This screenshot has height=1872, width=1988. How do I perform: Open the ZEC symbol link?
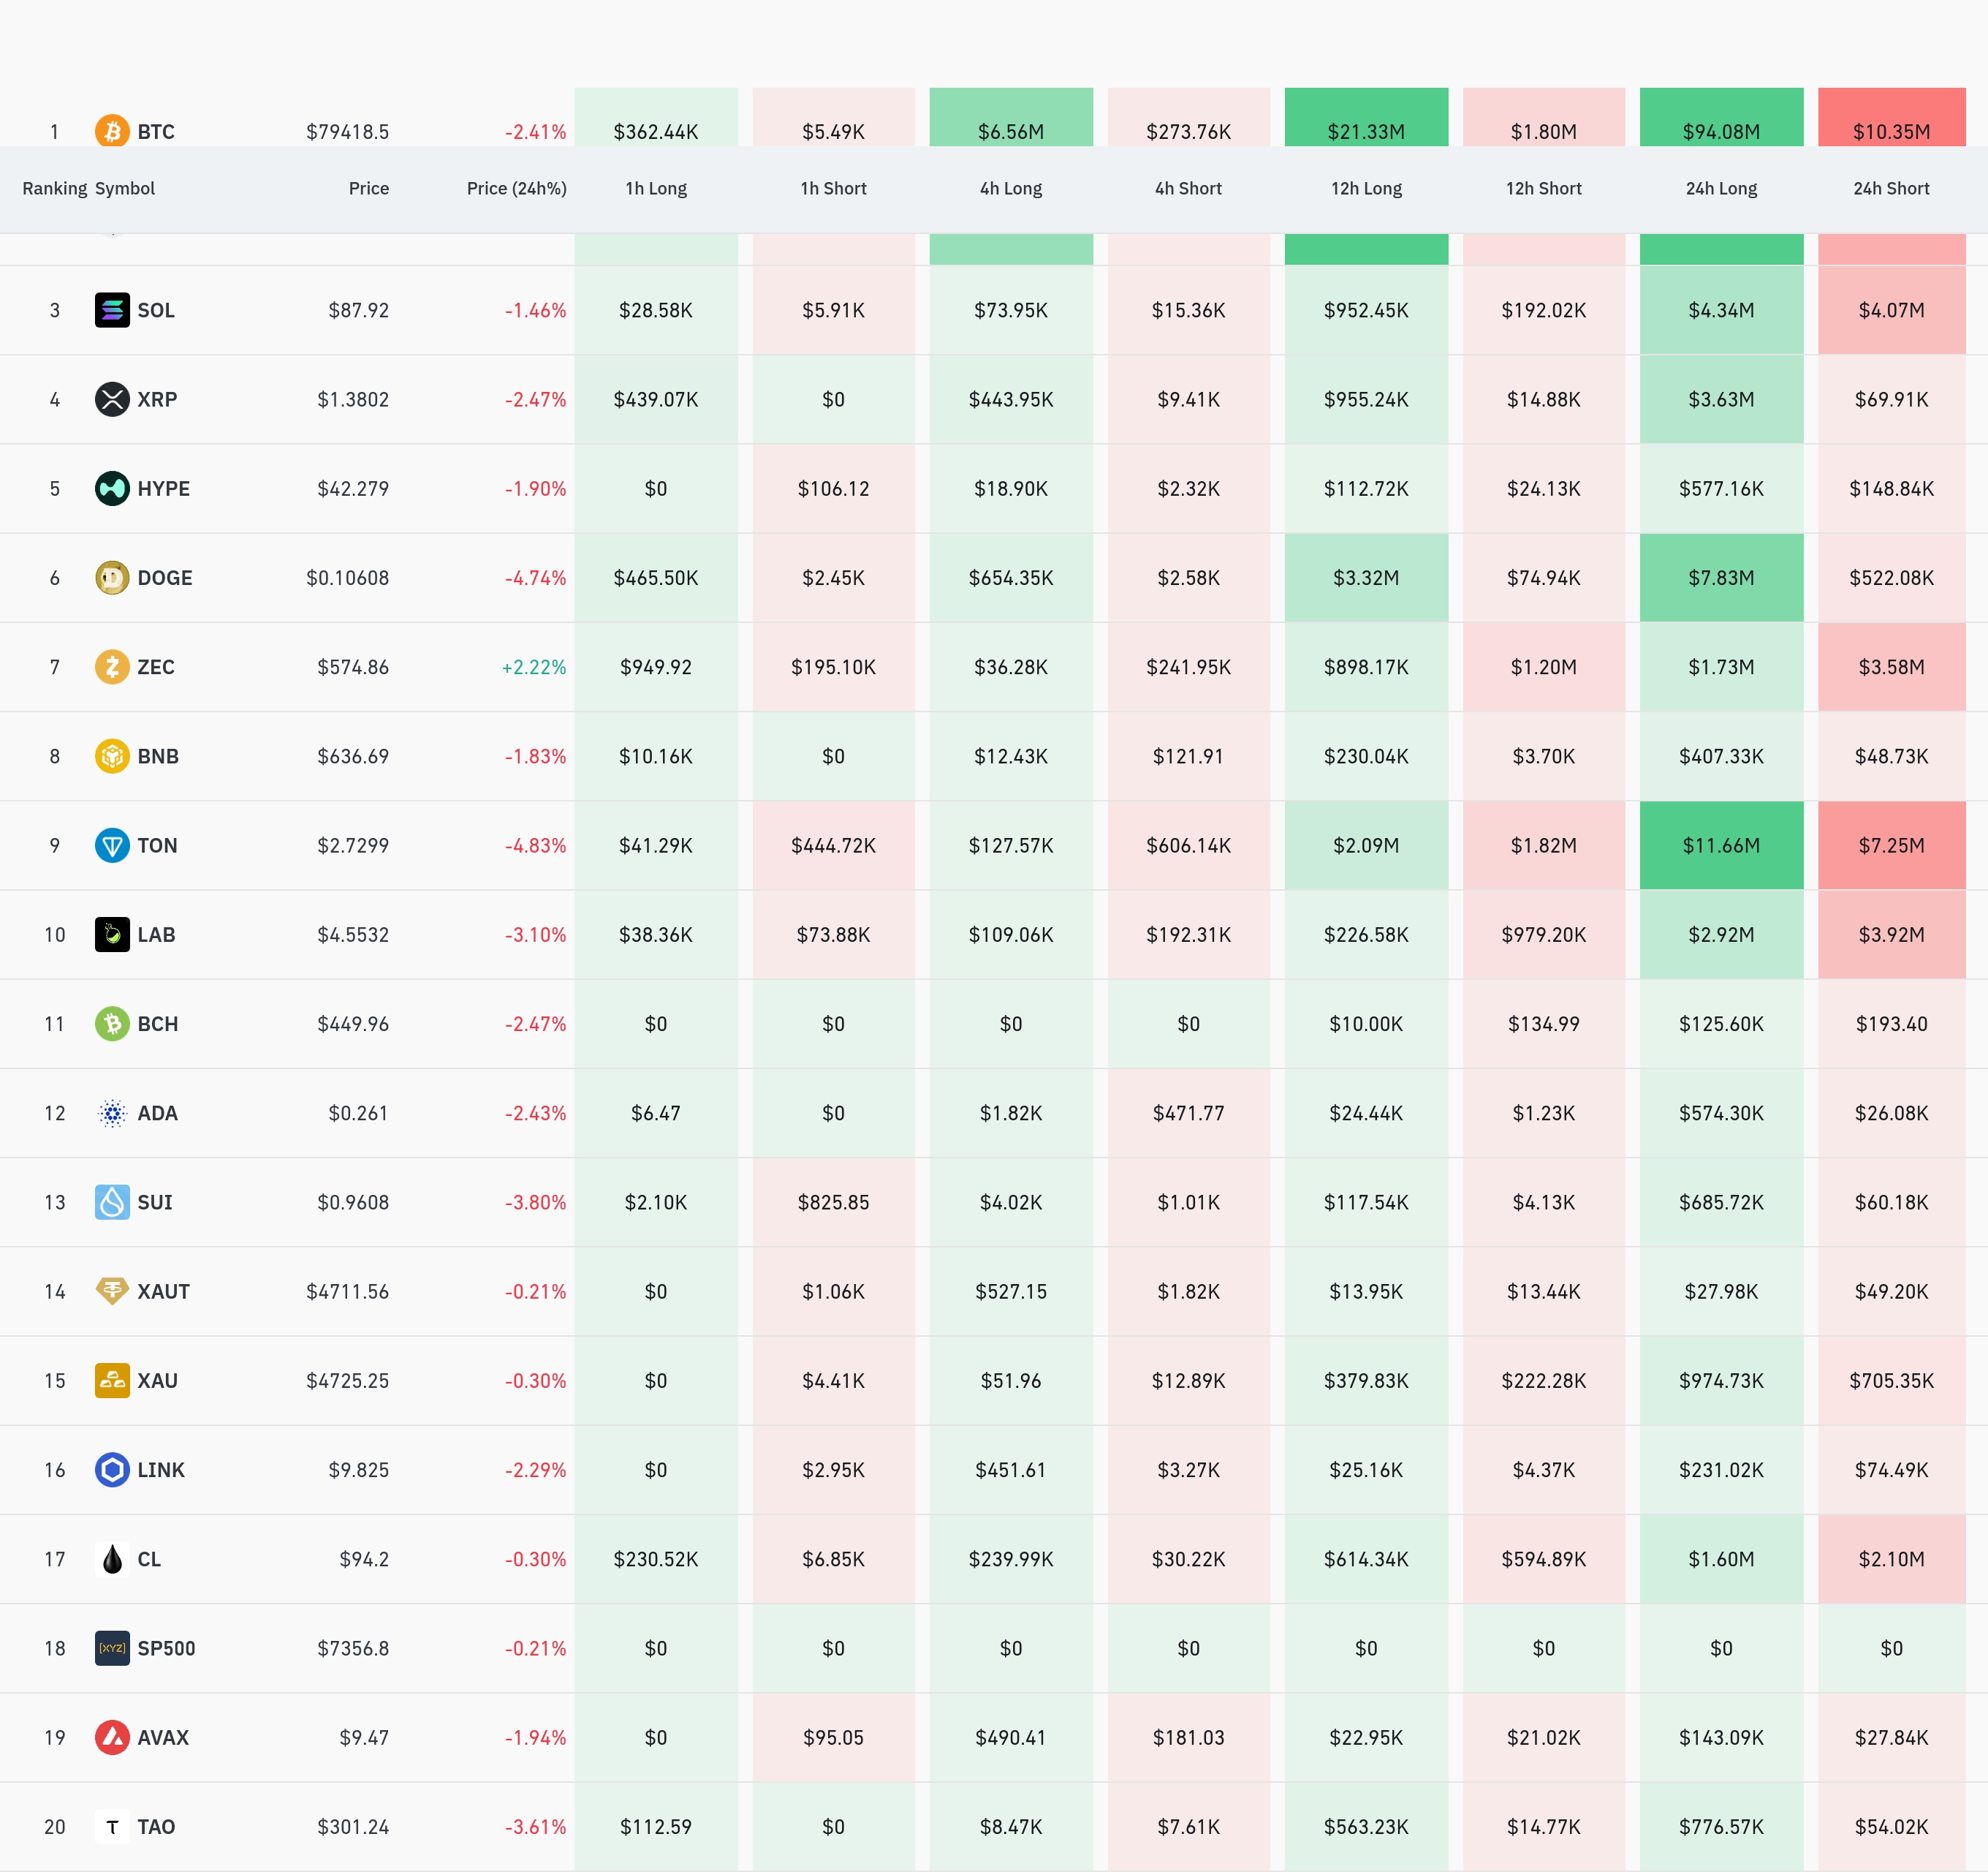[156, 666]
